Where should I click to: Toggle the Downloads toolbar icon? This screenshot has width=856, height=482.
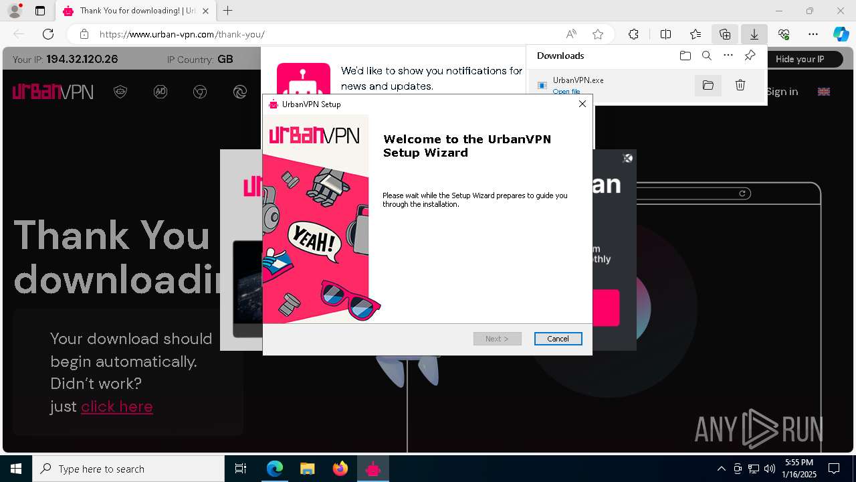[x=754, y=34]
